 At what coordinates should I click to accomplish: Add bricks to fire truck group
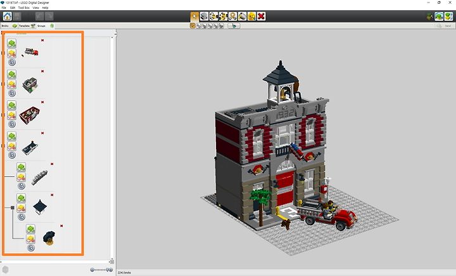(x=11, y=43)
